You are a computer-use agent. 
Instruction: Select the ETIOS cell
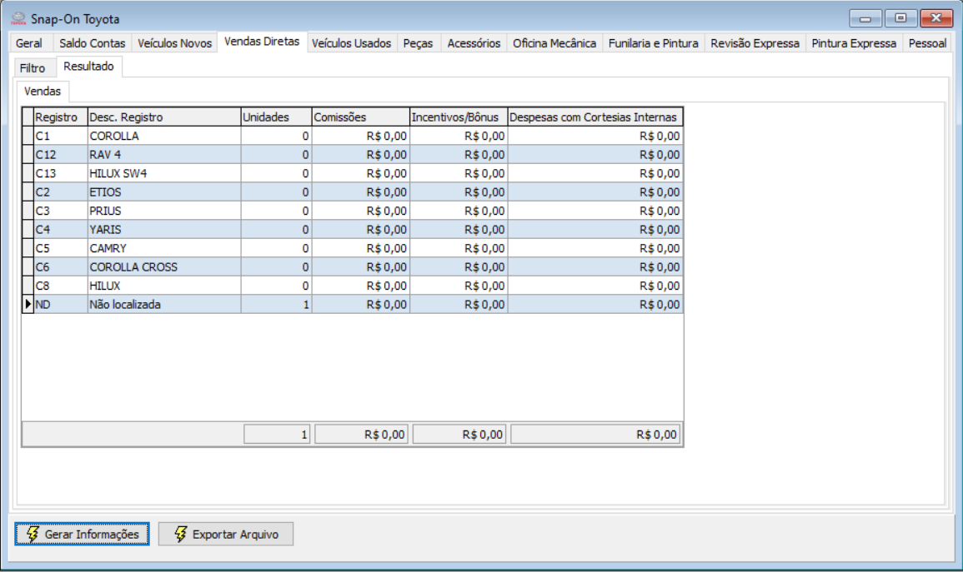pyautogui.click(x=164, y=191)
